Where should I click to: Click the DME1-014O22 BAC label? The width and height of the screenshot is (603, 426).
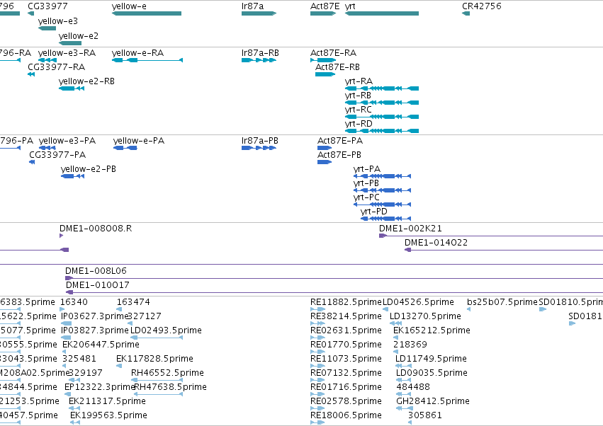[436, 243]
